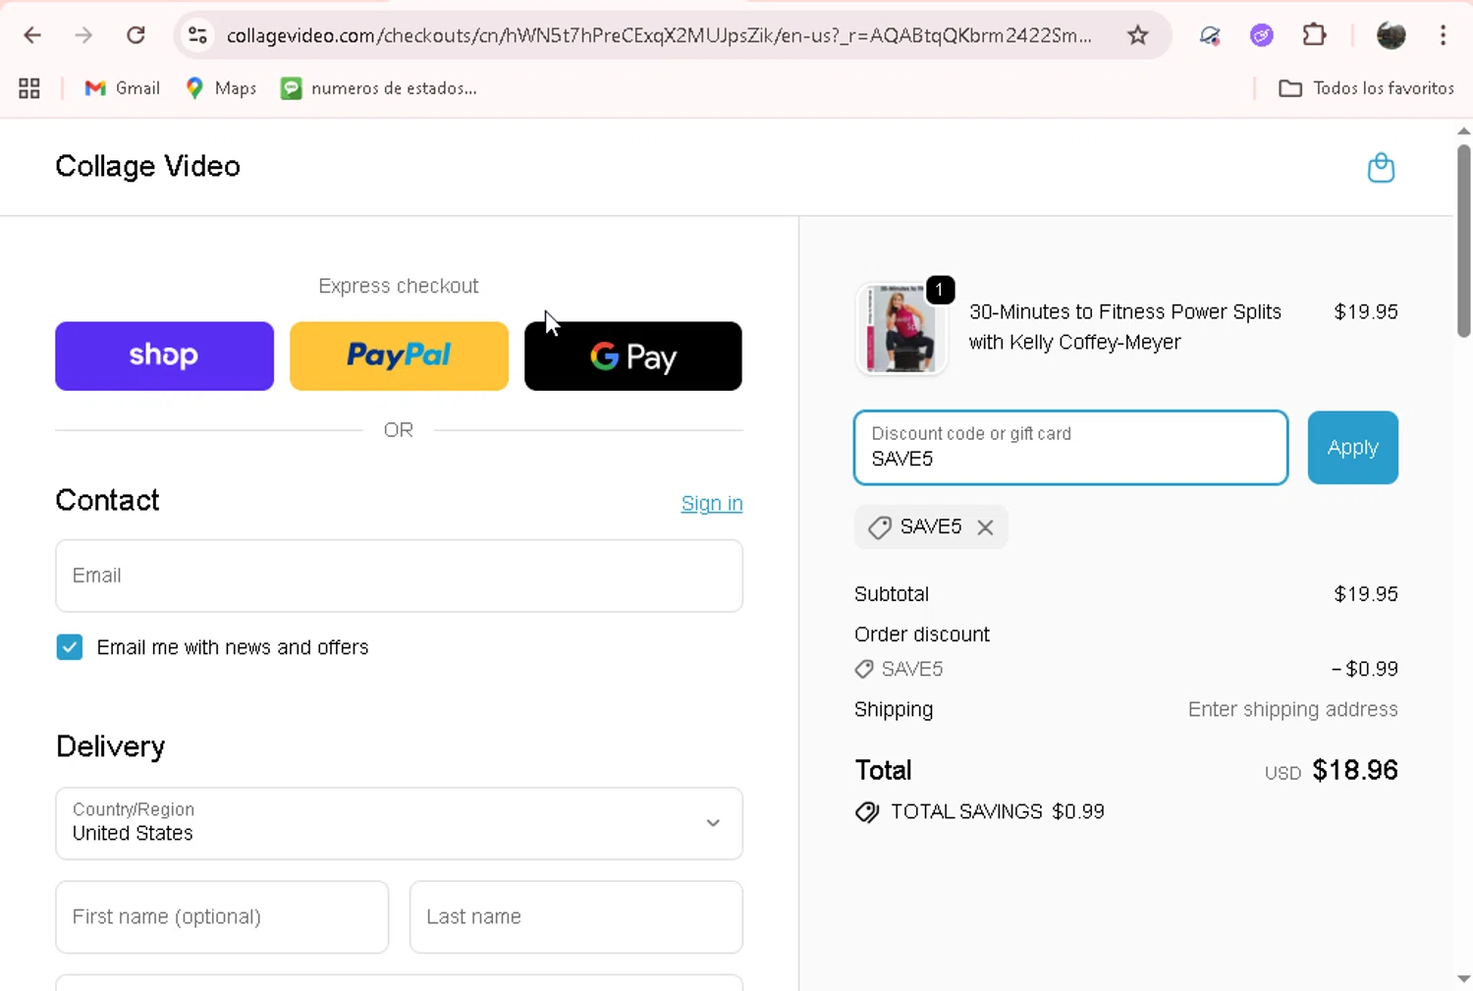Open the shopping bag cart icon
This screenshot has width=1473, height=991.
pos(1381,167)
